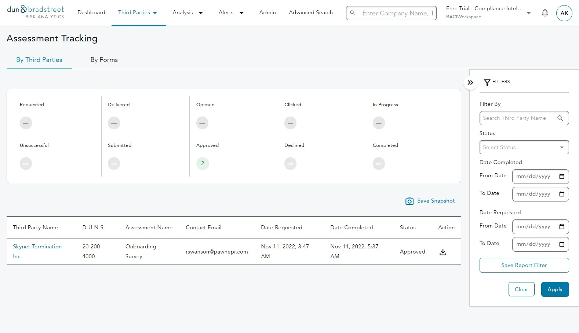This screenshot has height=333, width=579.
Task: Click the Third Party Name column header
Action: [35, 227]
